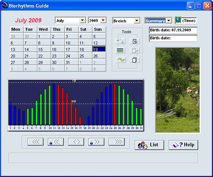Click the locked double left arrows button
This screenshot has width=213, height=177.
[x=56, y=142]
